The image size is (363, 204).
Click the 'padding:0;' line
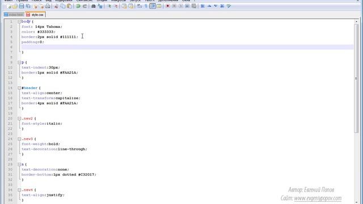pos(33,42)
